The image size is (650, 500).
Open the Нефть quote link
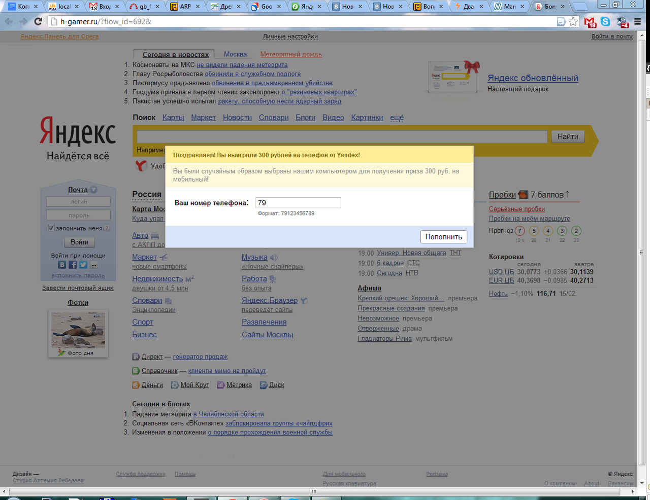pyautogui.click(x=498, y=294)
